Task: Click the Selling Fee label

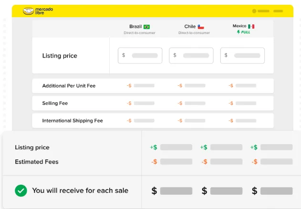Action: click(x=55, y=104)
